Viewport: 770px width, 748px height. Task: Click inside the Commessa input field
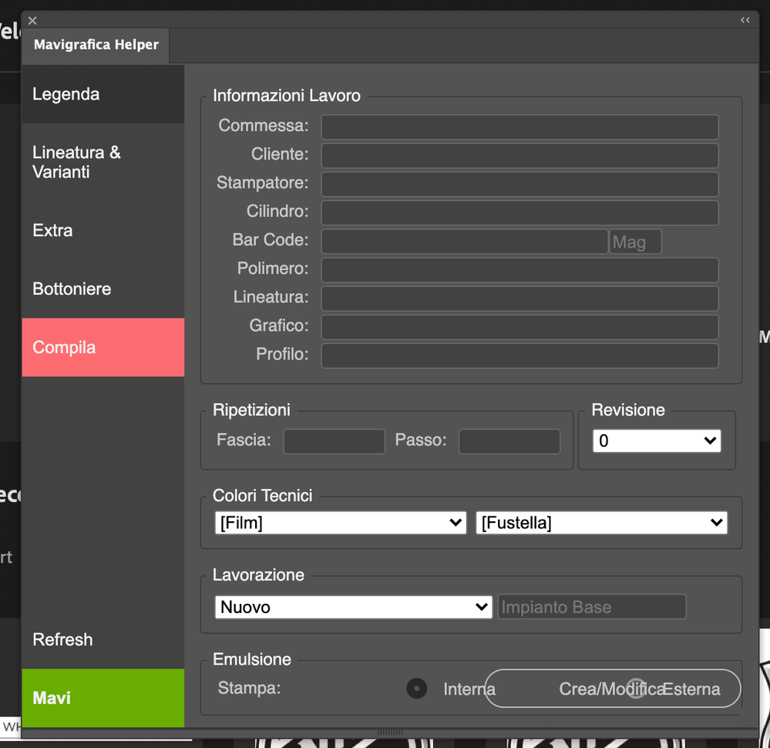[x=519, y=126]
